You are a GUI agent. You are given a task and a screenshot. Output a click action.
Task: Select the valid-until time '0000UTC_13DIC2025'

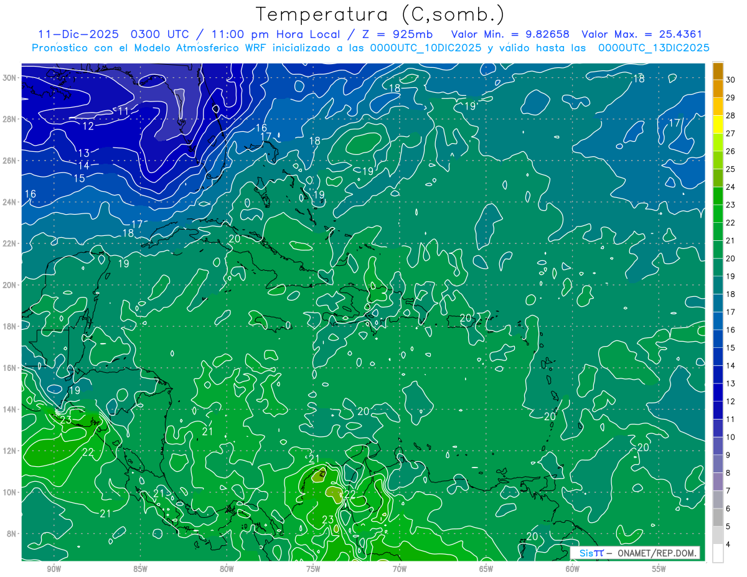pyautogui.click(x=654, y=48)
